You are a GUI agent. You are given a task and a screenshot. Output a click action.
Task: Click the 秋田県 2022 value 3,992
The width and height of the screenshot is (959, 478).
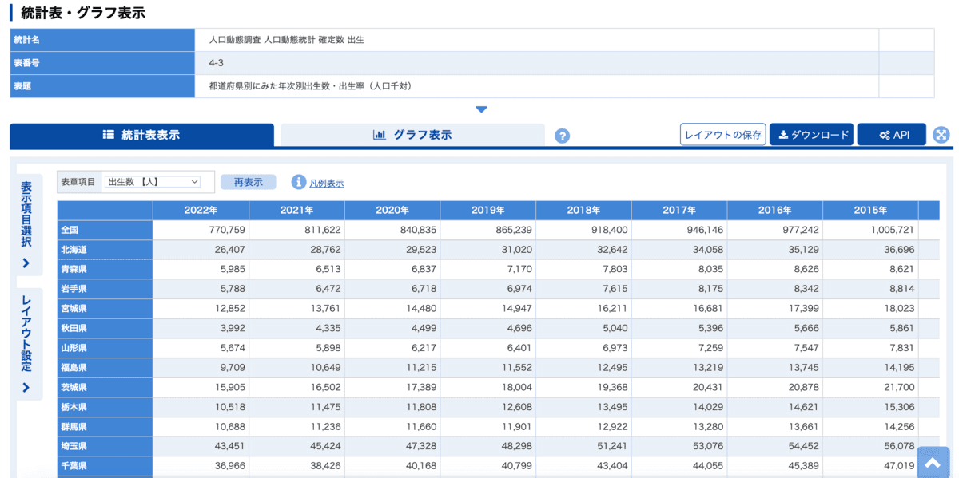pyautogui.click(x=233, y=328)
